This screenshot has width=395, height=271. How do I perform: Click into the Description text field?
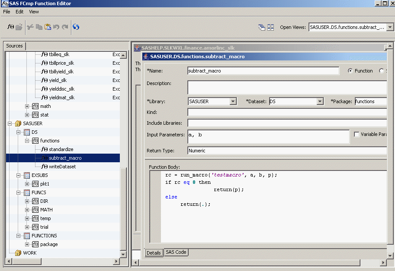point(286,87)
